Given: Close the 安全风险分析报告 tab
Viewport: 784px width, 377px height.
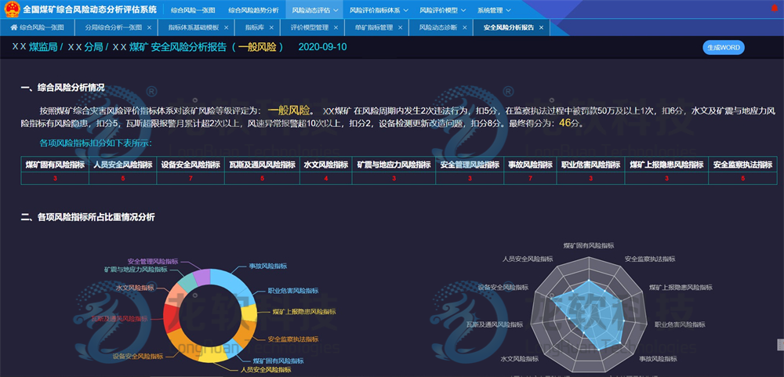Looking at the screenshot, I should click(x=541, y=27).
